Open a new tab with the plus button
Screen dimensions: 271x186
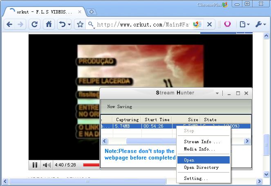pos(92,12)
